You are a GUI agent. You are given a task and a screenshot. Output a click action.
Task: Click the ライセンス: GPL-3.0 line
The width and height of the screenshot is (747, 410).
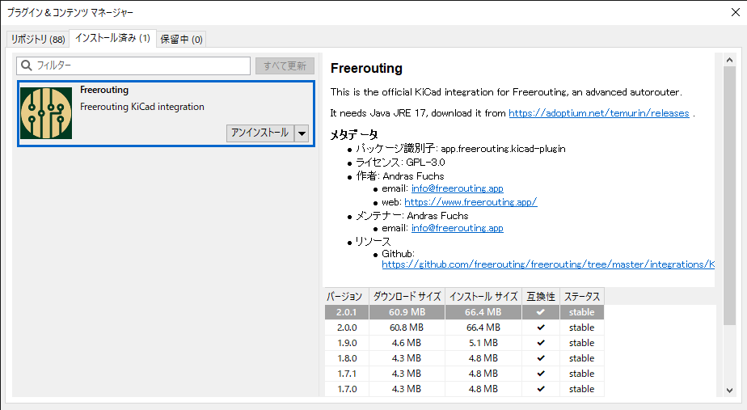(x=400, y=163)
